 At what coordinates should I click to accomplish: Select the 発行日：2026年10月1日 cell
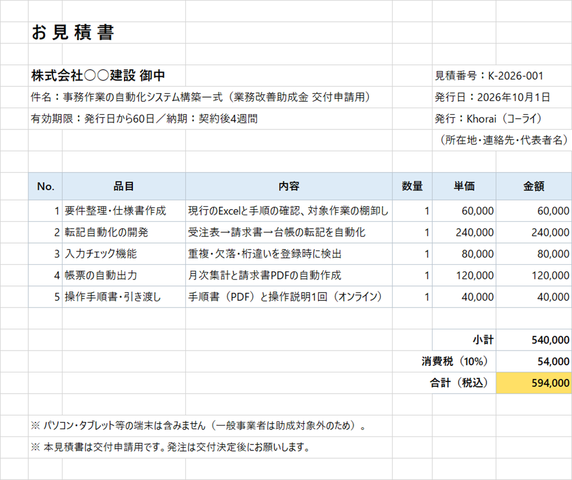492,97
